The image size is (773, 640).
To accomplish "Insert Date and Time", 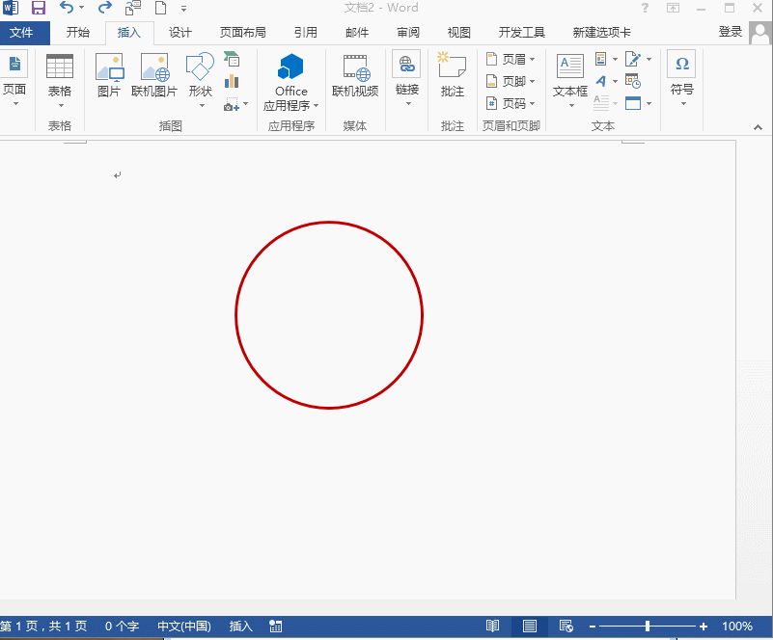I will (x=632, y=81).
